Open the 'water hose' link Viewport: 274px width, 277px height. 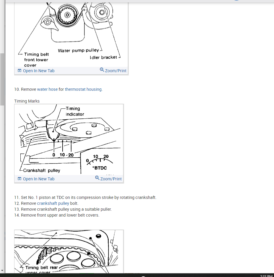47,89
